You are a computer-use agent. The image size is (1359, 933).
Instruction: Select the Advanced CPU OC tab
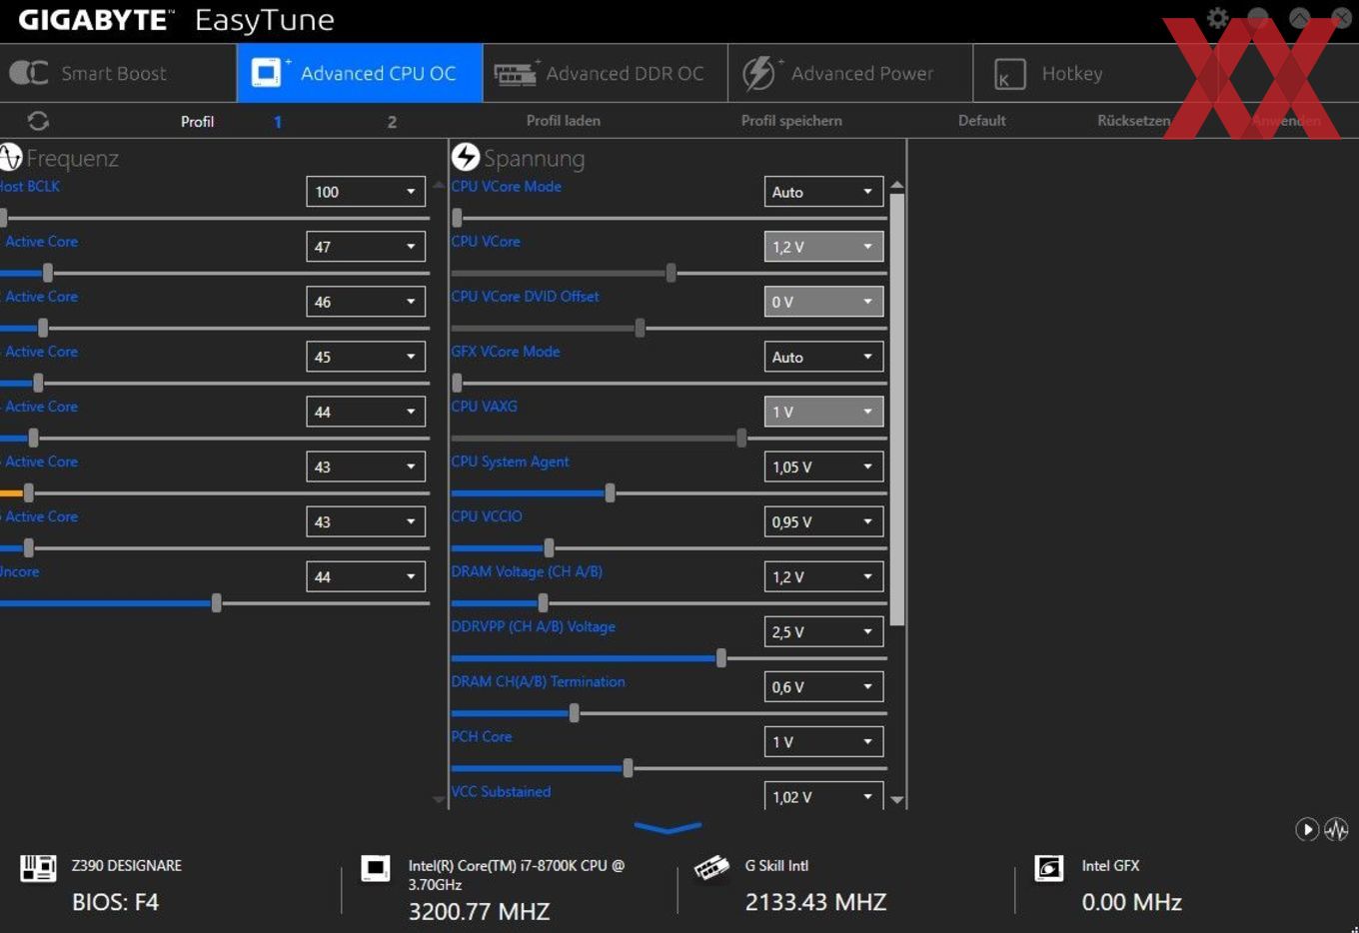[x=360, y=73]
